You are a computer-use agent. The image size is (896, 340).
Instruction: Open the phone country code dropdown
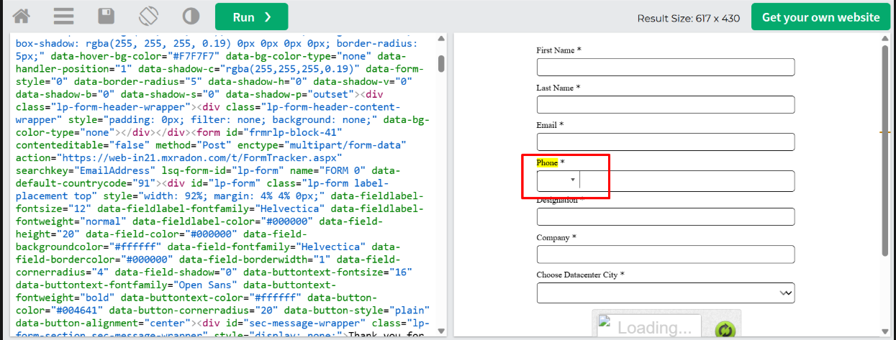pyautogui.click(x=558, y=180)
